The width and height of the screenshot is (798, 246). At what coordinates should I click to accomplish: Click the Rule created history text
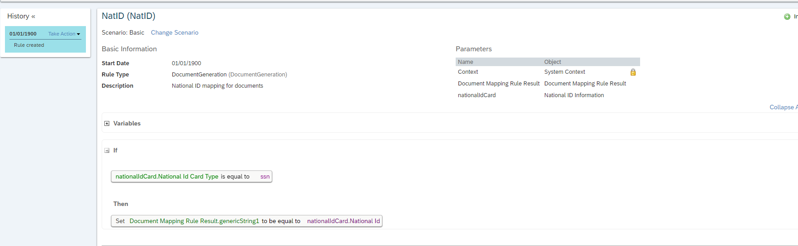click(29, 45)
